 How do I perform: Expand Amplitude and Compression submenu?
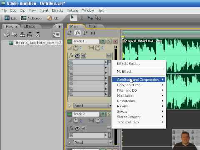coord(139,80)
